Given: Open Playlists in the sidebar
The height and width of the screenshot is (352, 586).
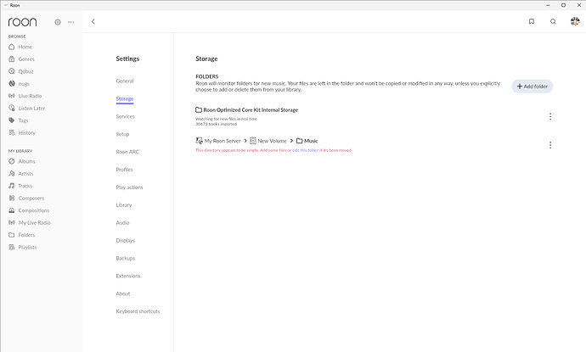Looking at the screenshot, I should (x=28, y=247).
